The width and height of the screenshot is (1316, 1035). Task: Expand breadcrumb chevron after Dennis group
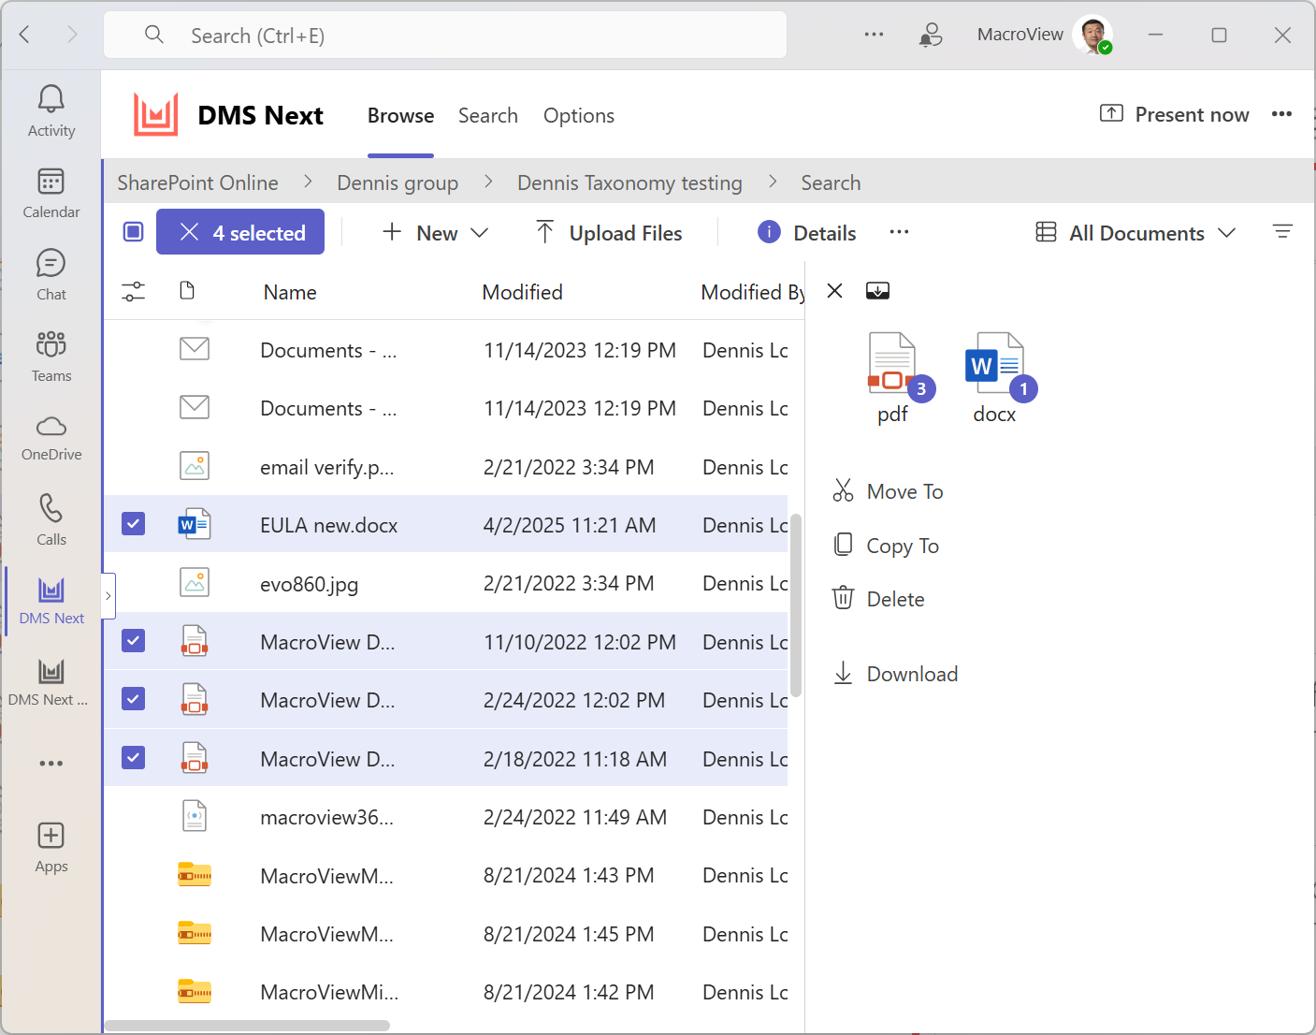488,182
